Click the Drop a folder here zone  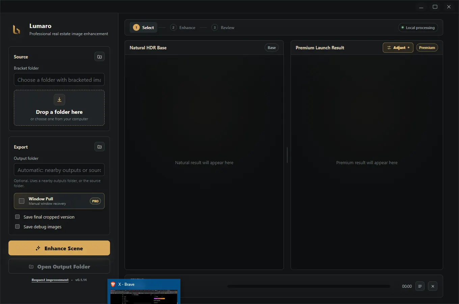pos(59,108)
